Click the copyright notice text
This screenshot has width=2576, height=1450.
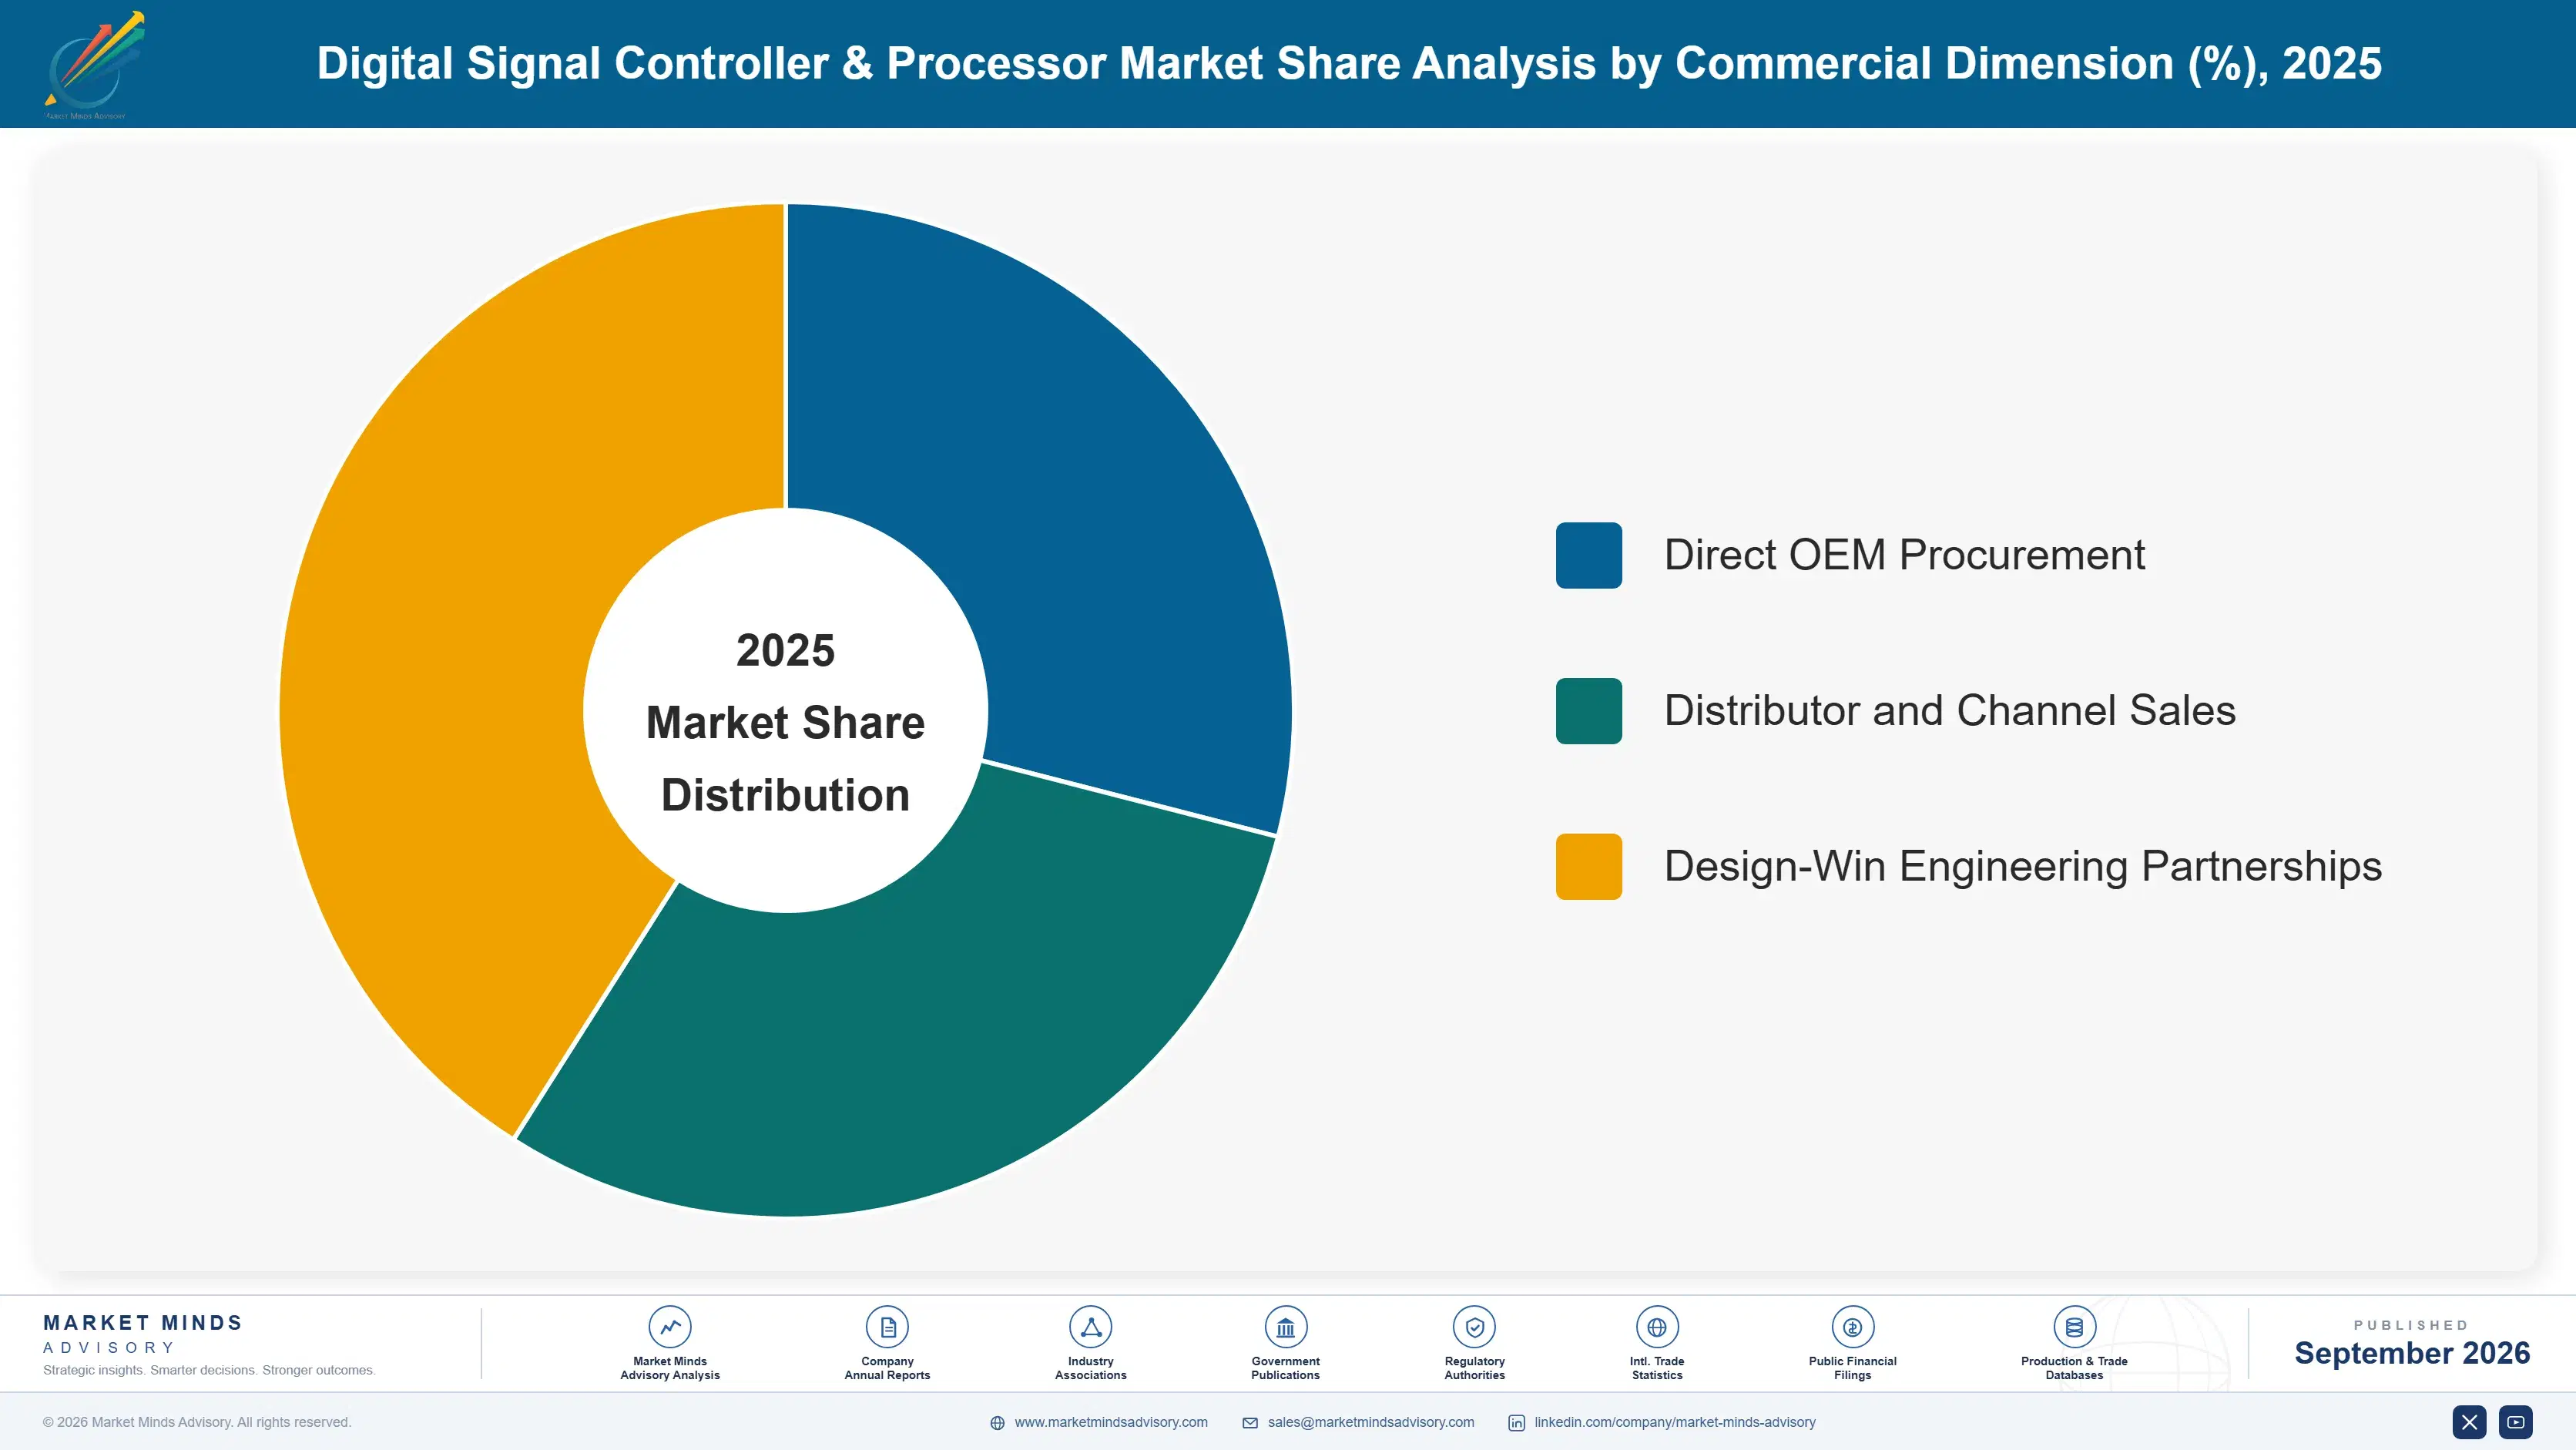click(x=197, y=1422)
